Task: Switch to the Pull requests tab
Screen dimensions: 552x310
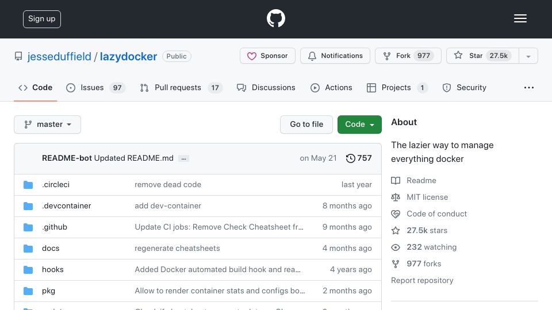Action: tap(181, 87)
